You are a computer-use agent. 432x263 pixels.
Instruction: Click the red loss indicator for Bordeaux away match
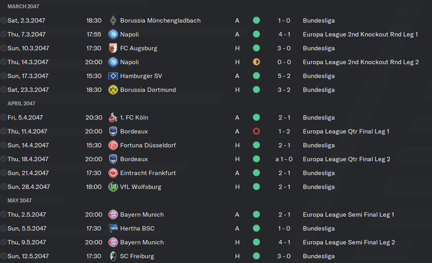tap(256, 131)
